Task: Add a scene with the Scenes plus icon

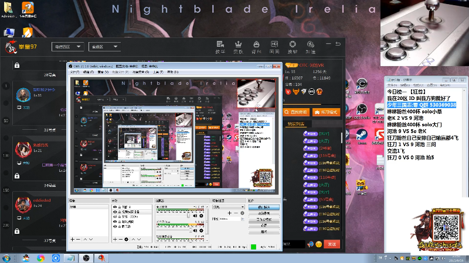Action: [x=72, y=239]
